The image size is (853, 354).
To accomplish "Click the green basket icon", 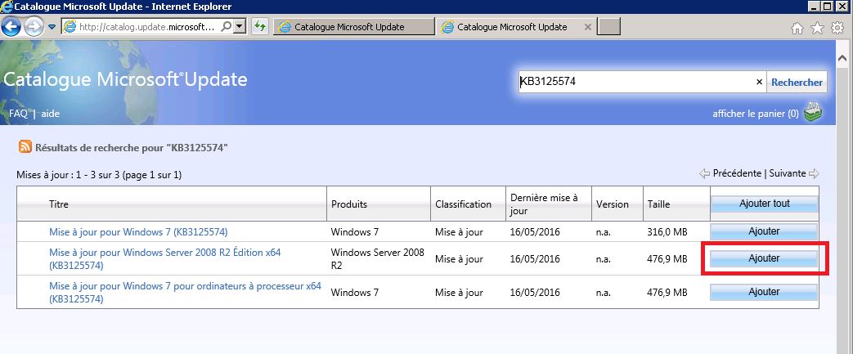I will 813,112.
